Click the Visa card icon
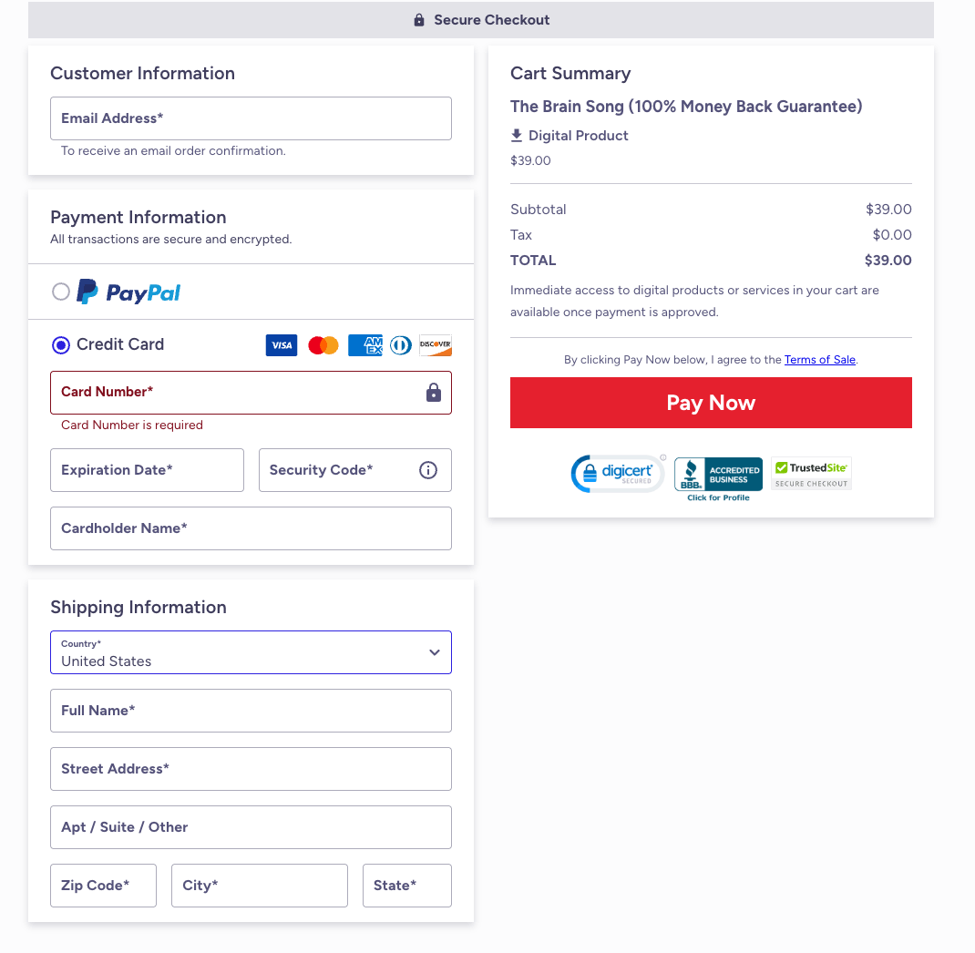Screen dimensions: 975x953 click(x=282, y=345)
